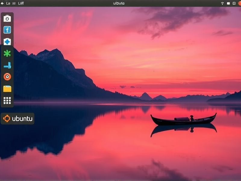Open the orange disc app icon
This screenshot has height=181, width=241.
(x=7, y=77)
